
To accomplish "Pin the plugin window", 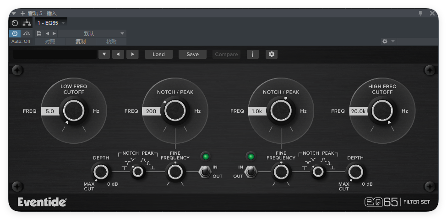I will pos(420,13).
